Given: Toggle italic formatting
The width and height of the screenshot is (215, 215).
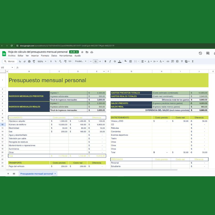Looking at the screenshot, I should [110, 61].
